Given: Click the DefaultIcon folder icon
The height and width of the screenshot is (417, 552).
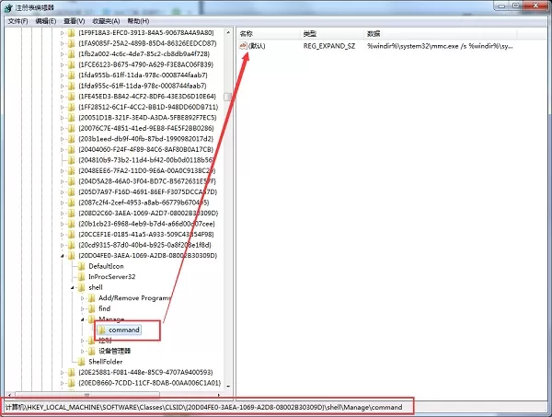Looking at the screenshot, I should (x=81, y=266).
